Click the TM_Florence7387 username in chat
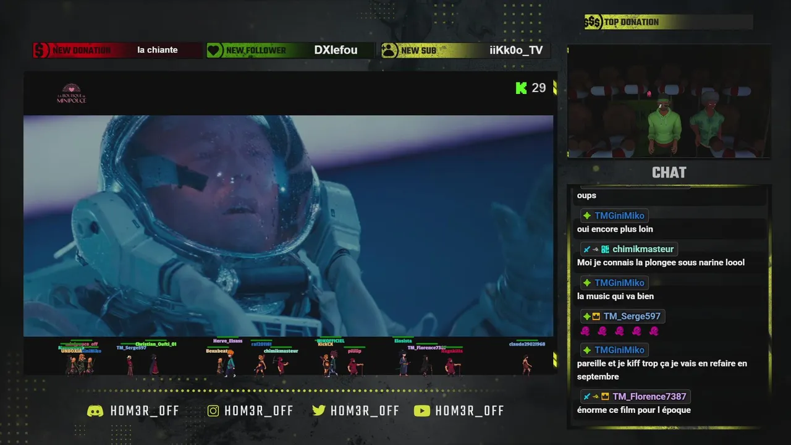 tap(649, 397)
